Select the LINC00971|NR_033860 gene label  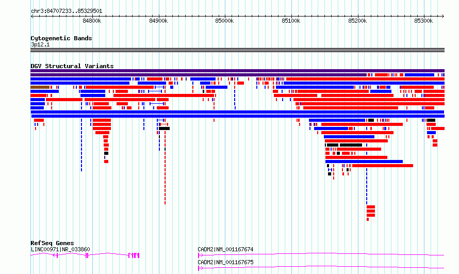[60, 249]
